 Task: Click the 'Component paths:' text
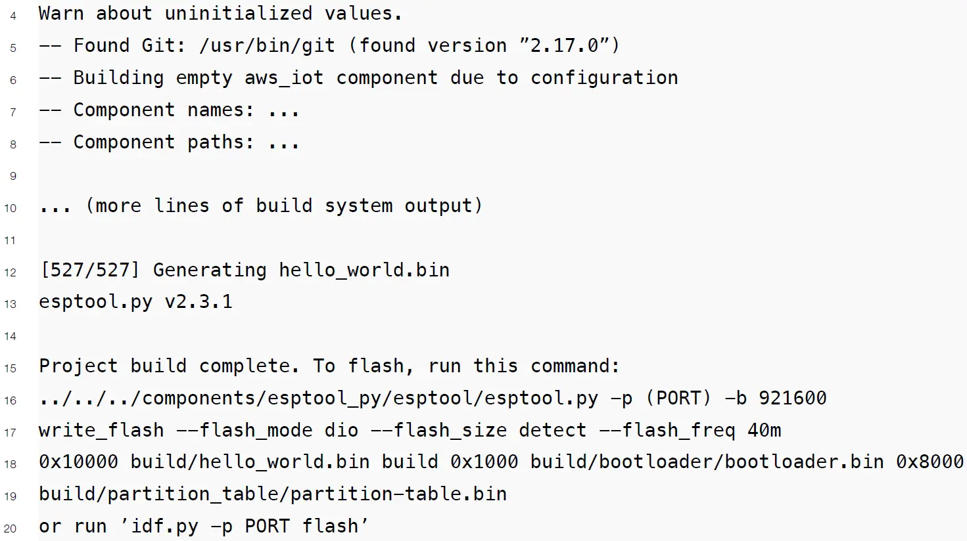tap(163, 142)
